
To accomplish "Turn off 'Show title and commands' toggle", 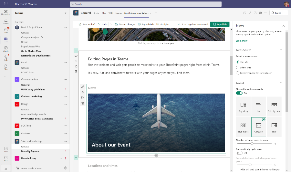I will (x=239, y=93).
